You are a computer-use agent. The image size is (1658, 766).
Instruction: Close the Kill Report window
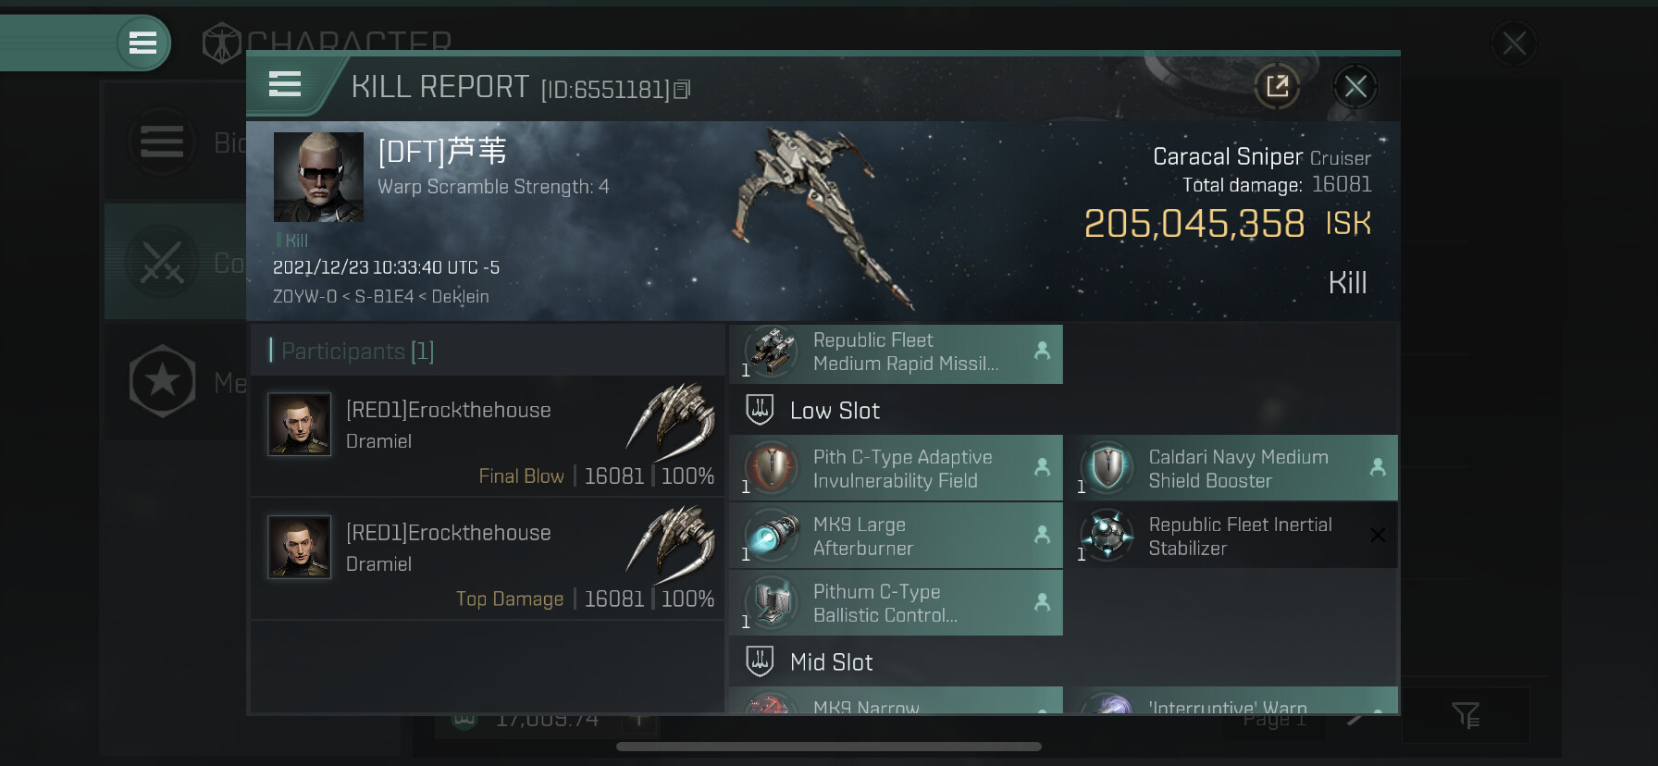(1355, 87)
